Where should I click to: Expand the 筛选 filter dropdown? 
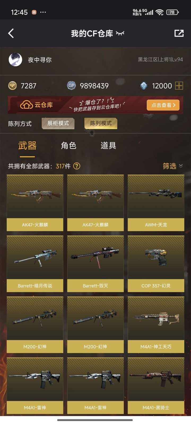click(x=173, y=166)
